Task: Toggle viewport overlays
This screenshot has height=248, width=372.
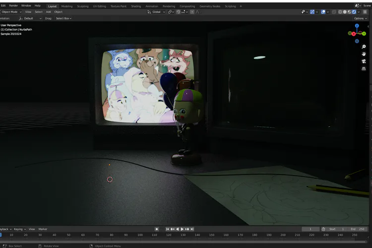Action: tap(323, 12)
